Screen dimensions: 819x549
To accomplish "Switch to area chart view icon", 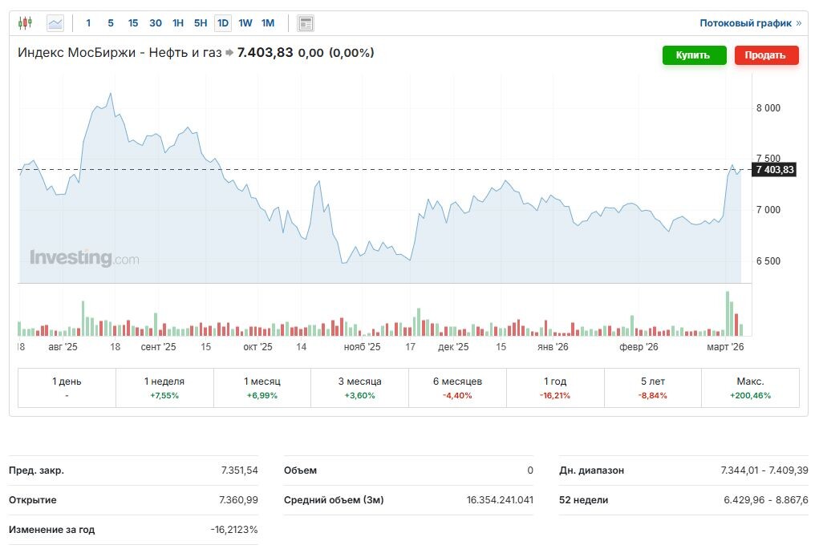I will (x=54, y=22).
